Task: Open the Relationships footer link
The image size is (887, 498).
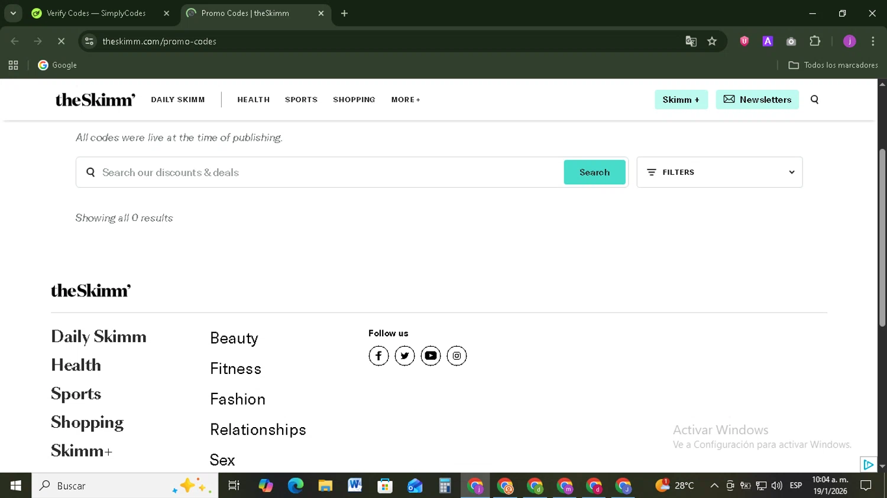Action: (x=258, y=430)
